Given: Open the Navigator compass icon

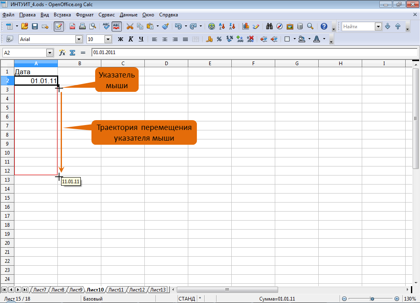Looking at the screenshot, I should 279,26.
